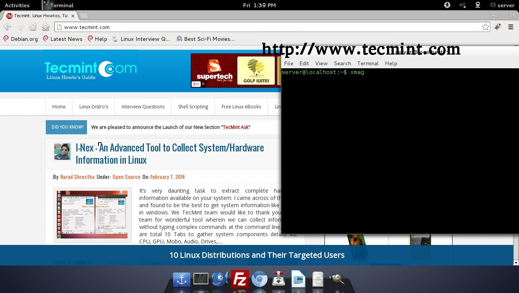The height and width of the screenshot is (293, 519).
Task: Click the article thumbnail of I-Nex screenshot
Action: pos(92,214)
